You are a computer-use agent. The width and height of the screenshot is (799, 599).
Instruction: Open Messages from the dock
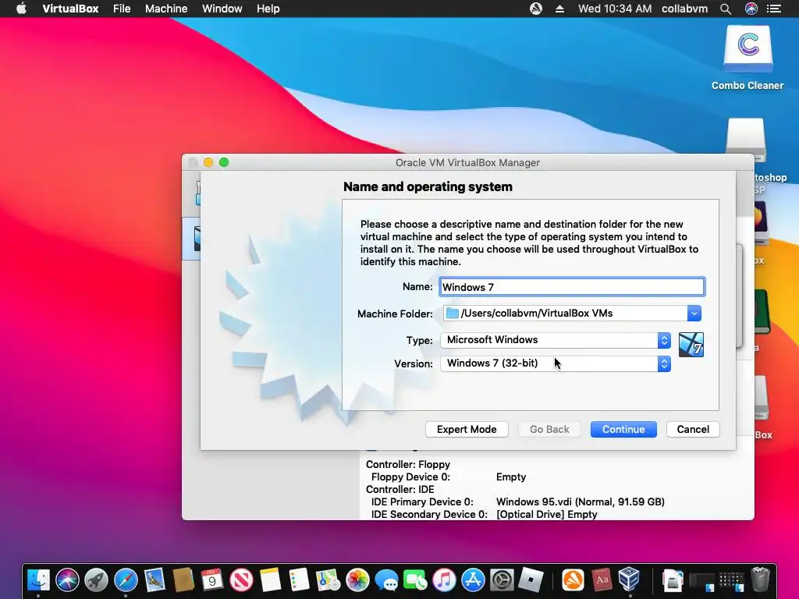[386, 580]
